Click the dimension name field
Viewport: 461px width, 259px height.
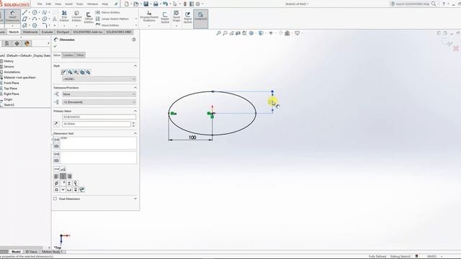point(99,117)
